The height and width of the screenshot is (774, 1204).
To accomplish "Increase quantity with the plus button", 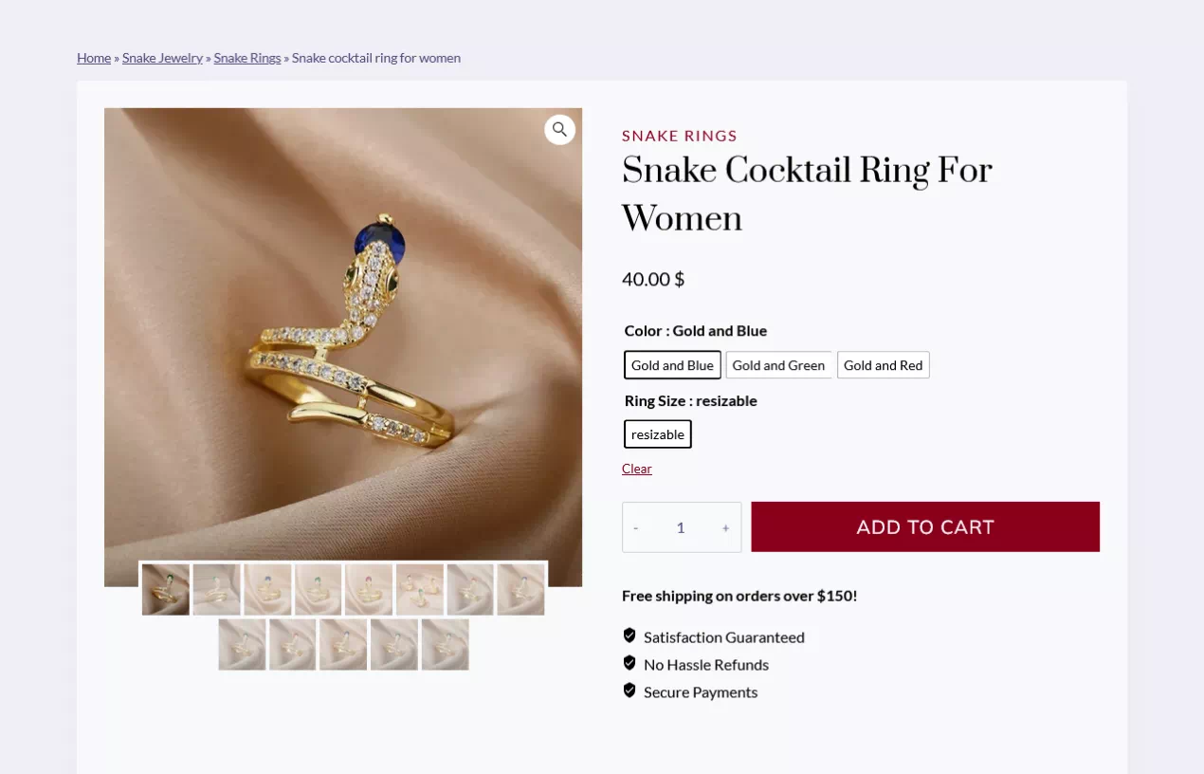I will click(725, 527).
